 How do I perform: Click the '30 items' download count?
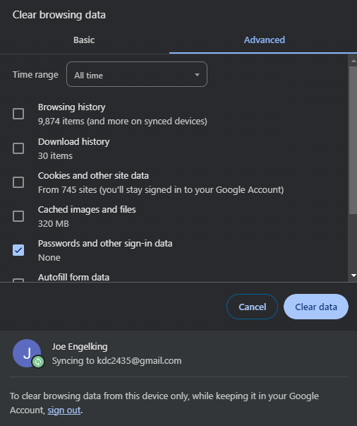[55, 156]
